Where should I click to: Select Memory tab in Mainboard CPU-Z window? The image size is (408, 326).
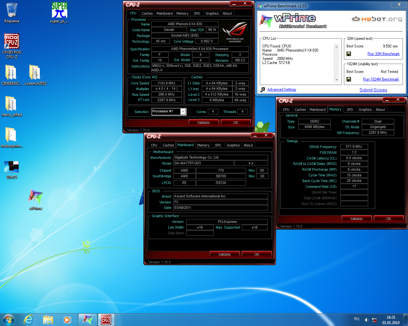tap(203, 145)
